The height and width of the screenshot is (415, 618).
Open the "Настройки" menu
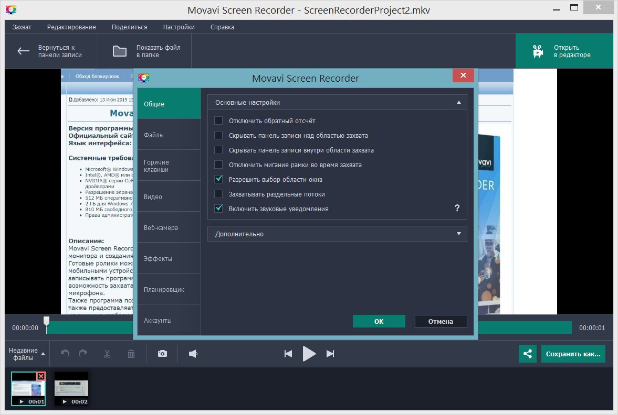pos(179,27)
